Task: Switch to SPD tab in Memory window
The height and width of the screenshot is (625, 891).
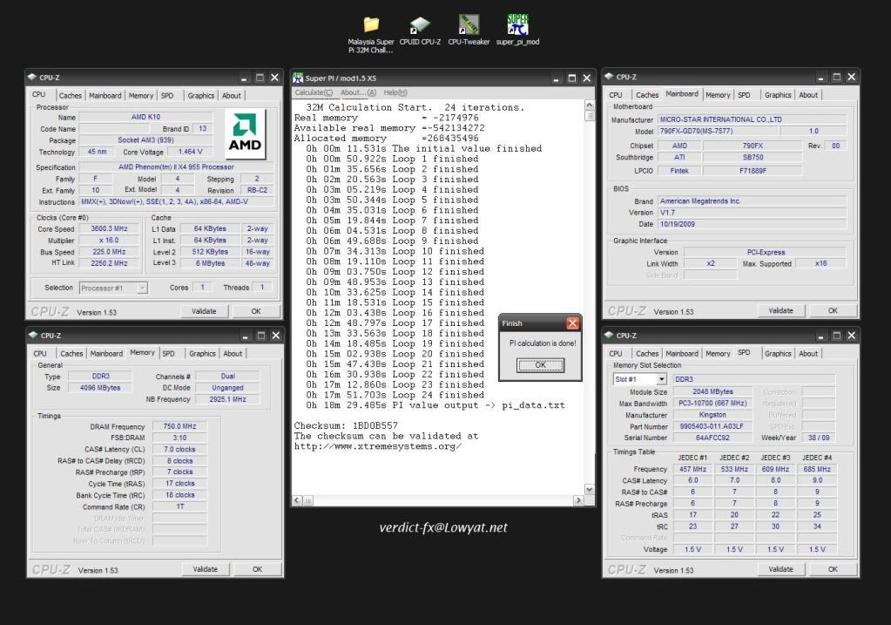Action: [x=168, y=354]
